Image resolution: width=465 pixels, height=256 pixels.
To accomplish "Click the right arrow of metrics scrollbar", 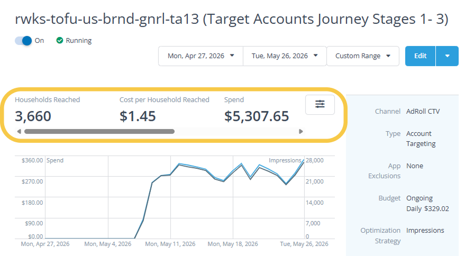I will (x=300, y=131).
